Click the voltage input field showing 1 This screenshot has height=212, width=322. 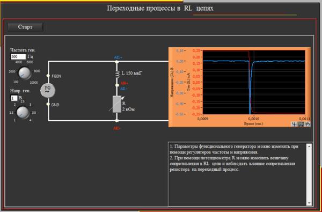(14, 98)
